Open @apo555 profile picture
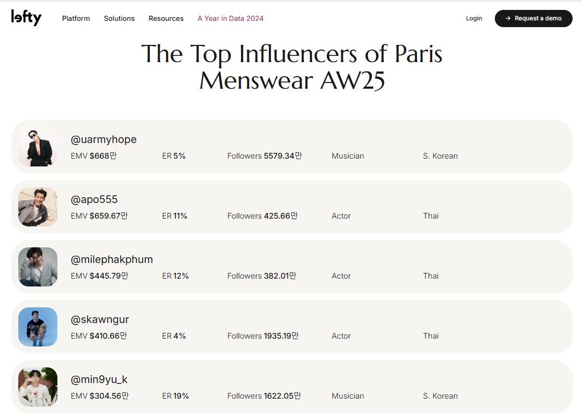 (38, 207)
